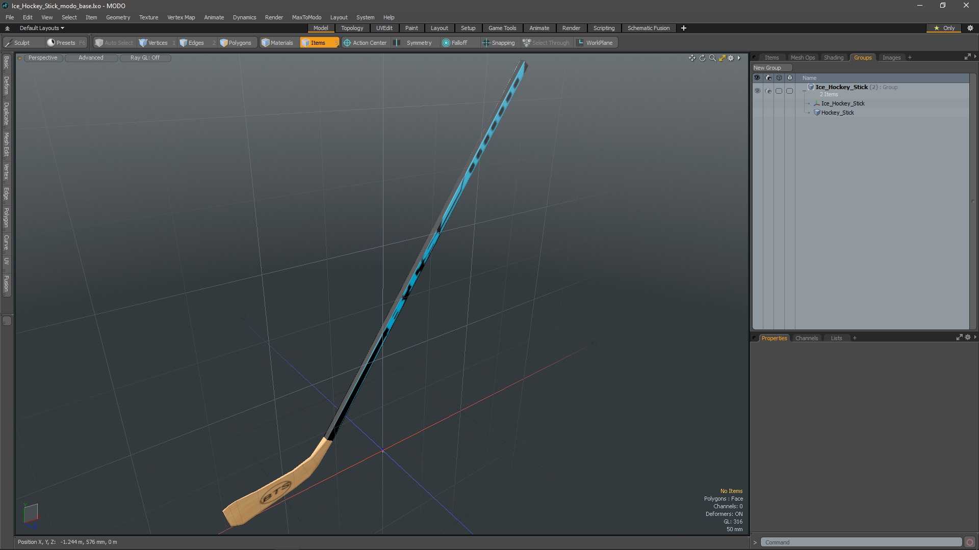979x550 pixels.
Task: Open the Geometry menu
Action: click(x=118, y=17)
